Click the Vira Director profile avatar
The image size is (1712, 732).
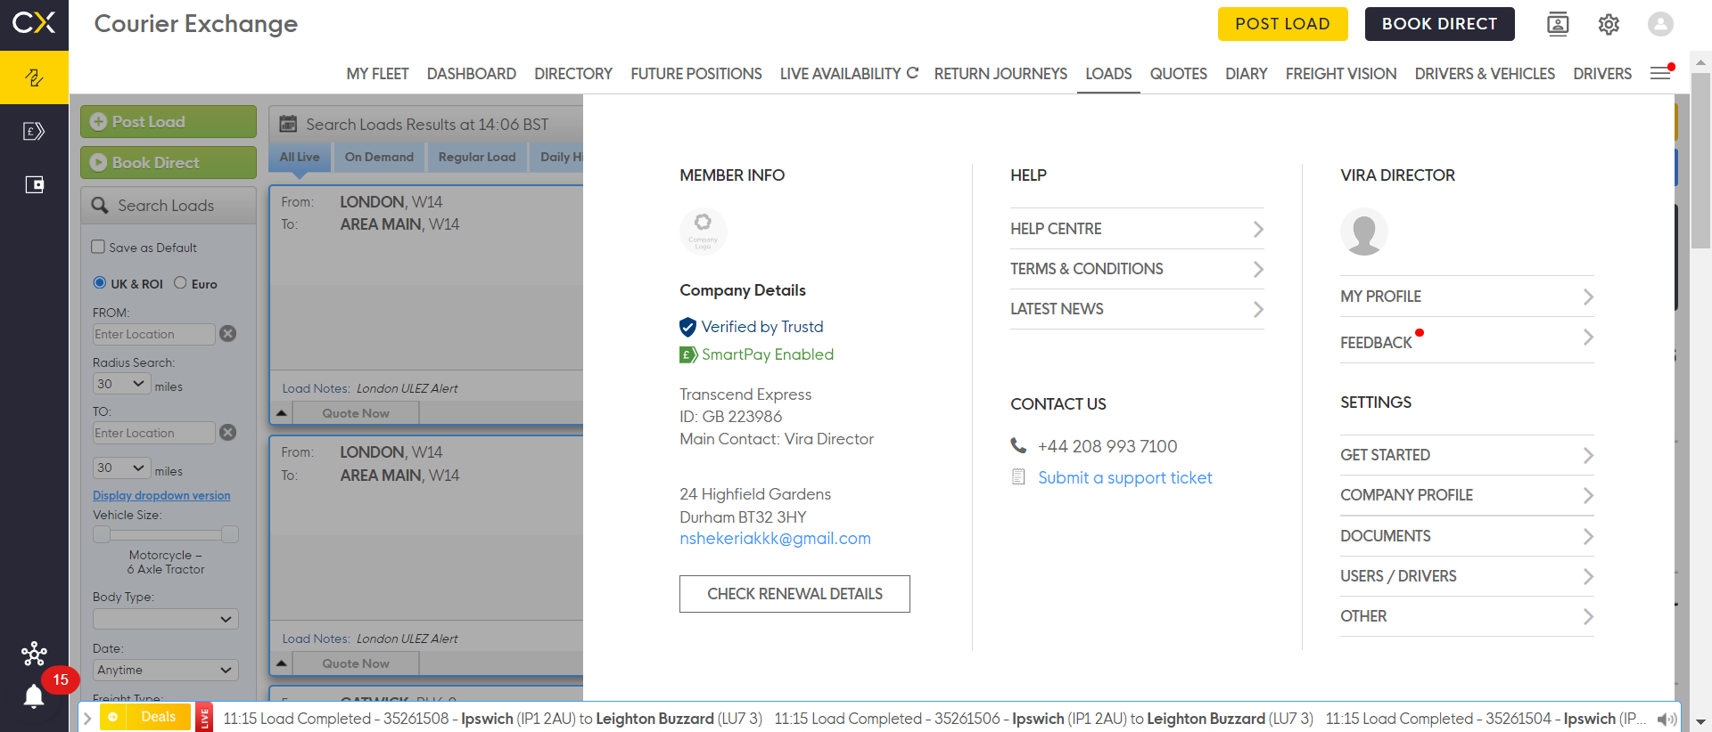[x=1364, y=232]
